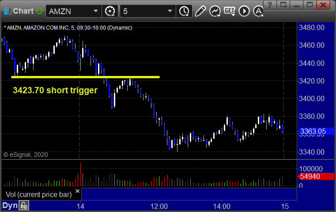Click the GET tools icon
The width and height of the screenshot is (336, 212).
(230, 11)
